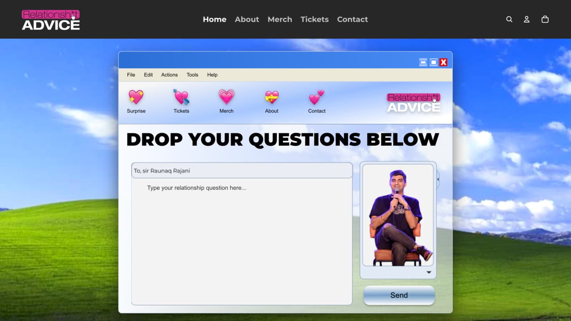
Task: Open About in the top navigation
Action: (247, 19)
